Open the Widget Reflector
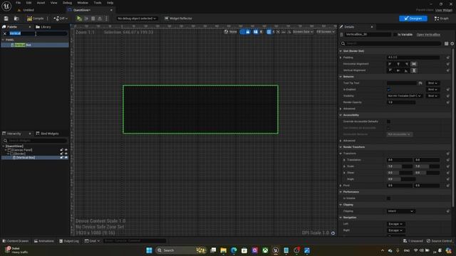The width and height of the screenshot is (456, 256). [x=178, y=18]
